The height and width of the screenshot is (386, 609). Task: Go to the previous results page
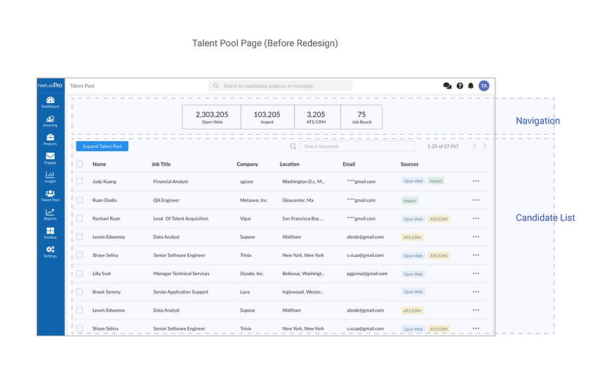coord(474,147)
